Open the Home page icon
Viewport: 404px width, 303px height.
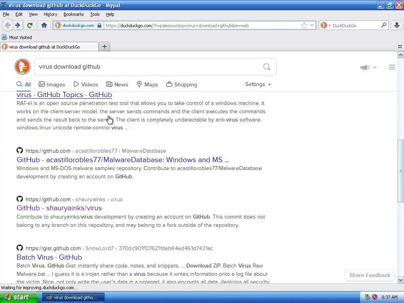point(44,25)
